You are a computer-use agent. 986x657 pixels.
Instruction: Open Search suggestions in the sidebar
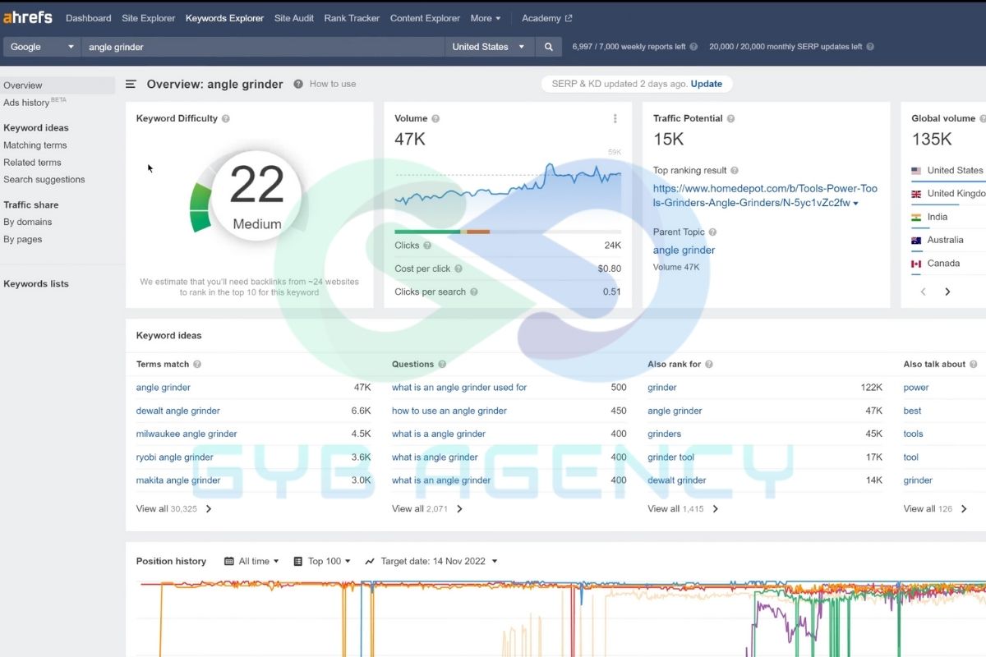coord(44,180)
